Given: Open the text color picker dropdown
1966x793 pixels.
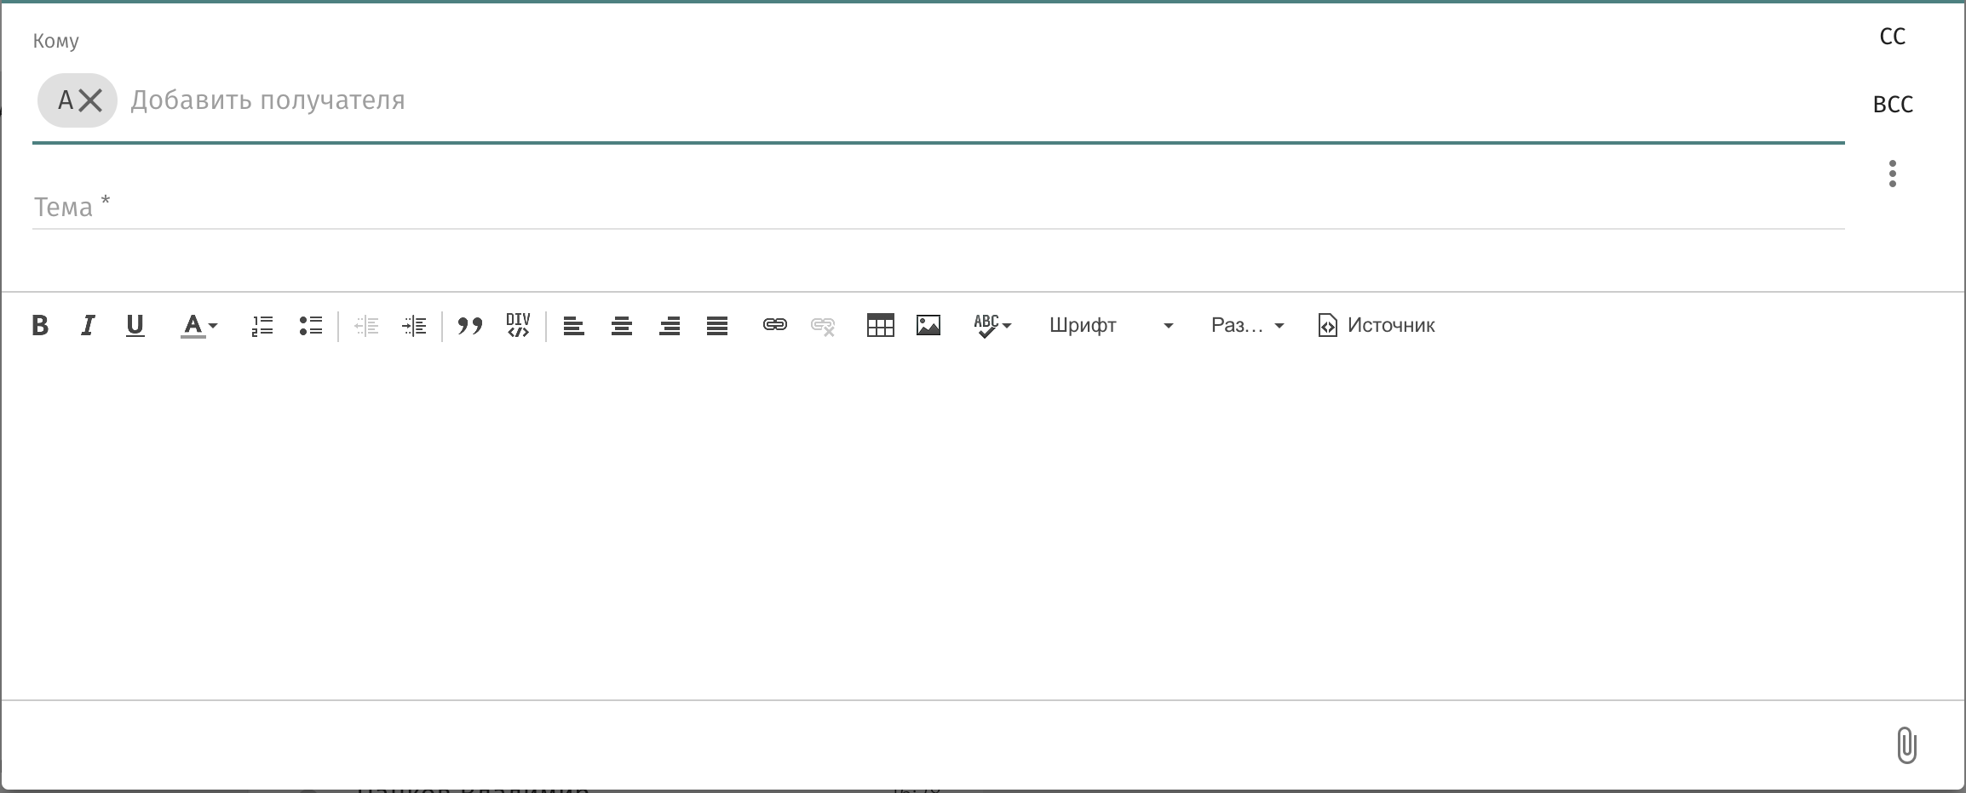Looking at the screenshot, I should click(199, 325).
